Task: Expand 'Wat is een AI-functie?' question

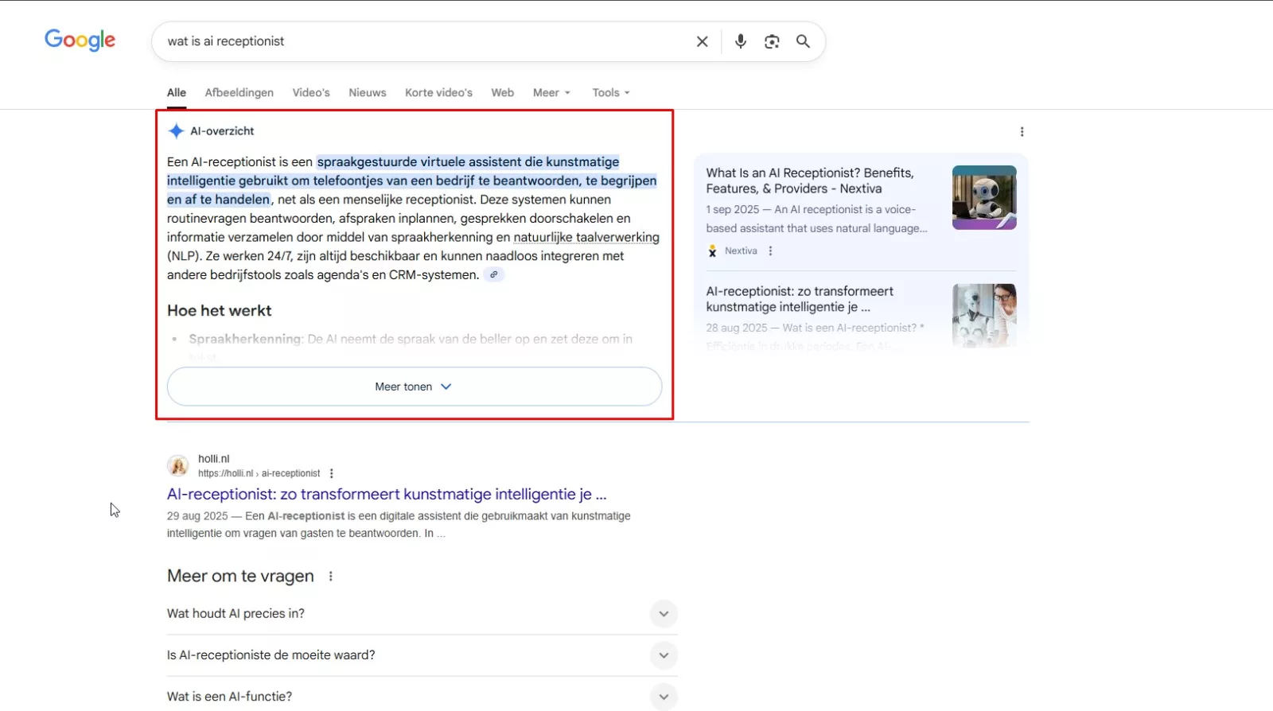Action: click(664, 697)
